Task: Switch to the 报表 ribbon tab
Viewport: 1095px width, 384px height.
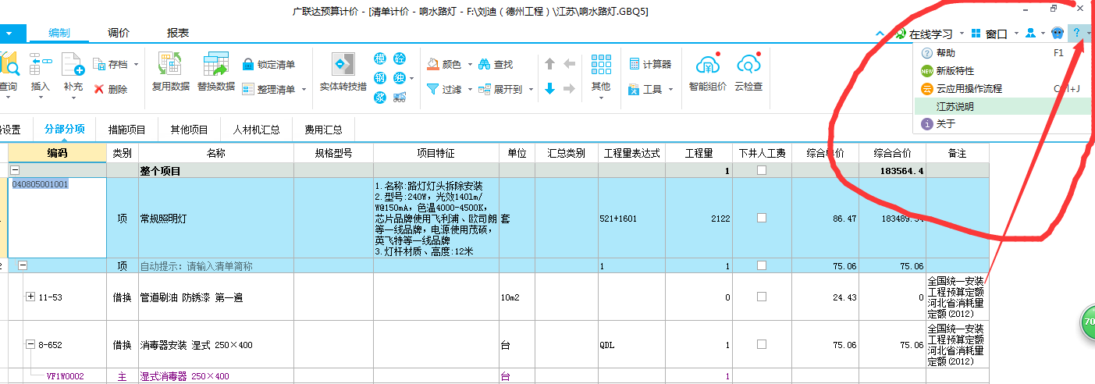Action: coord(178,33)
